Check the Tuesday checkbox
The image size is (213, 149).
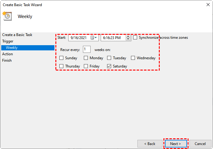[x=109, y=58]
